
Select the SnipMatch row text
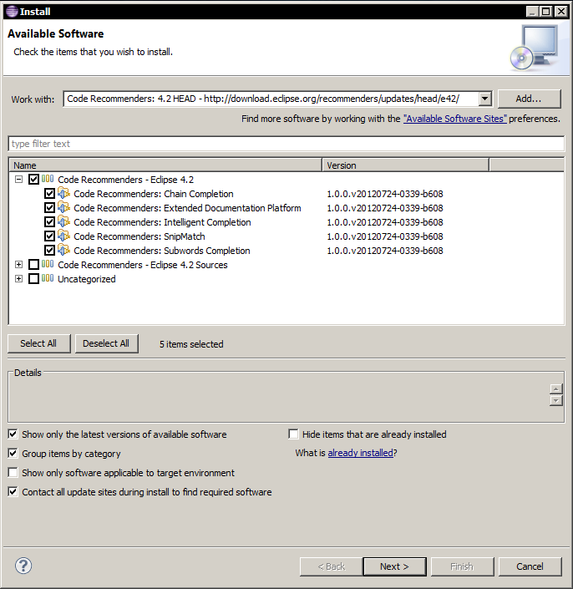coord(139,236)
